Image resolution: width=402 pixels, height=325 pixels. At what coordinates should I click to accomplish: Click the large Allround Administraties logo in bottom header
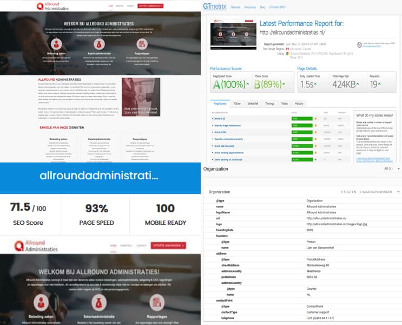[x=36, y=246]
